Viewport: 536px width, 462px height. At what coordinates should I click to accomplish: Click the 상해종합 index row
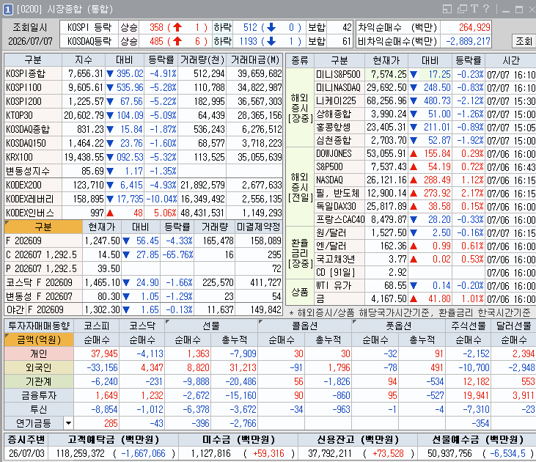pyautogui.click(x=425, y=114)
